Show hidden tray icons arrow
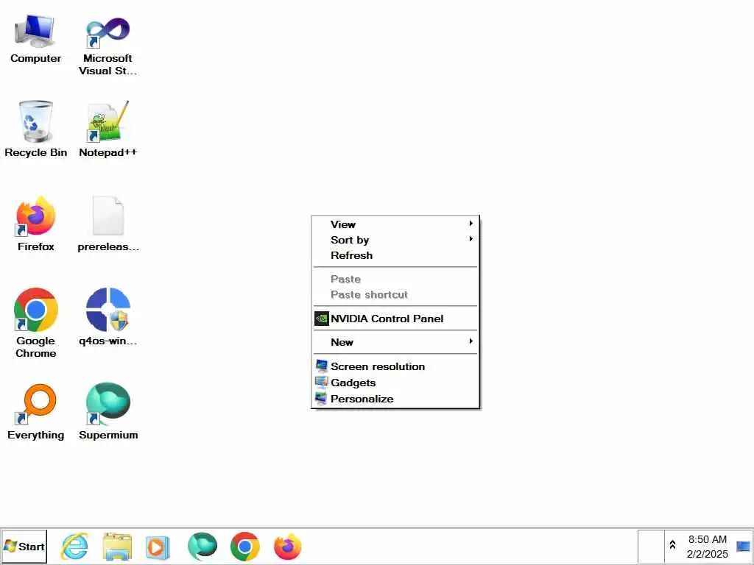Viewport: 754px width, 565px height. (673, 545)
